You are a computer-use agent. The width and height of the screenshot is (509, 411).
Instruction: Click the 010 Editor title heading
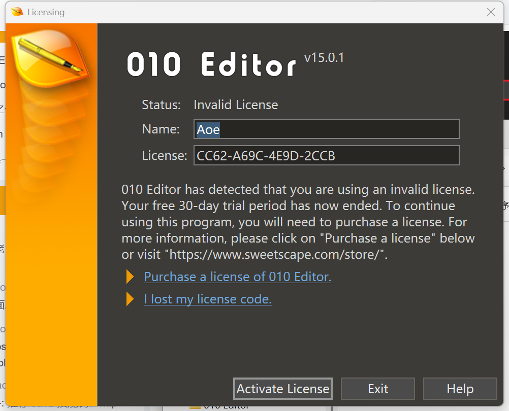pyautogui.click(x=211, y=65)
